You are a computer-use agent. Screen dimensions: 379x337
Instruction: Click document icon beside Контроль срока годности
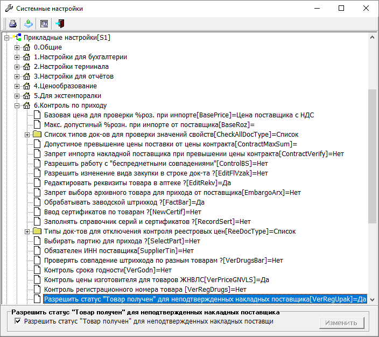pyautogui.click(x=37, y=270)
